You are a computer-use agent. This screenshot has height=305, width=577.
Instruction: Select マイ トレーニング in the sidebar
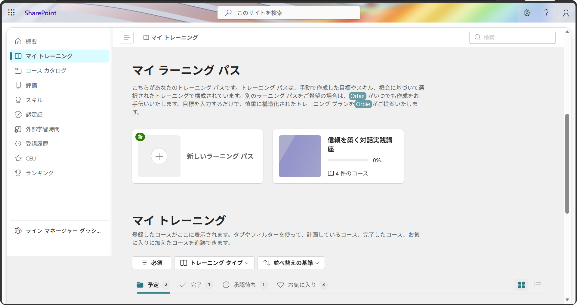(x=60, y=56)
